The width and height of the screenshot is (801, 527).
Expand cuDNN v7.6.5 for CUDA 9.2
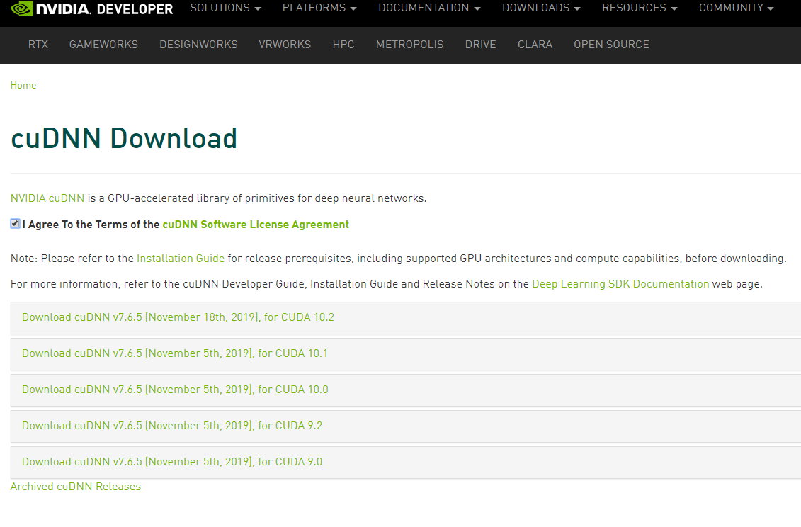click(406, 426)
